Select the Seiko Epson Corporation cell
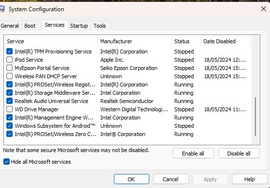The image size is (270, 188). point(129,68)
